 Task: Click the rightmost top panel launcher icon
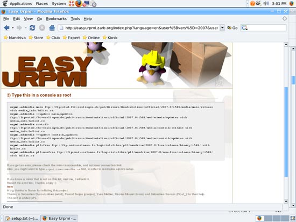[x=93, y=4]
